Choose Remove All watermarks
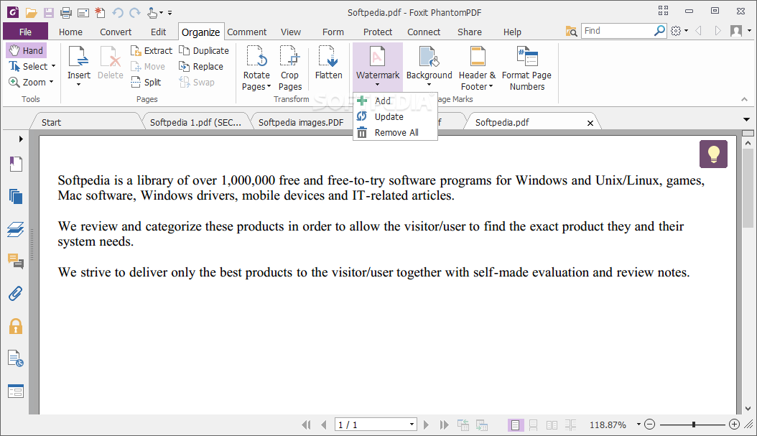Image resolution: width=757 pixels, height=436 pixels. (x=396, y=133)
